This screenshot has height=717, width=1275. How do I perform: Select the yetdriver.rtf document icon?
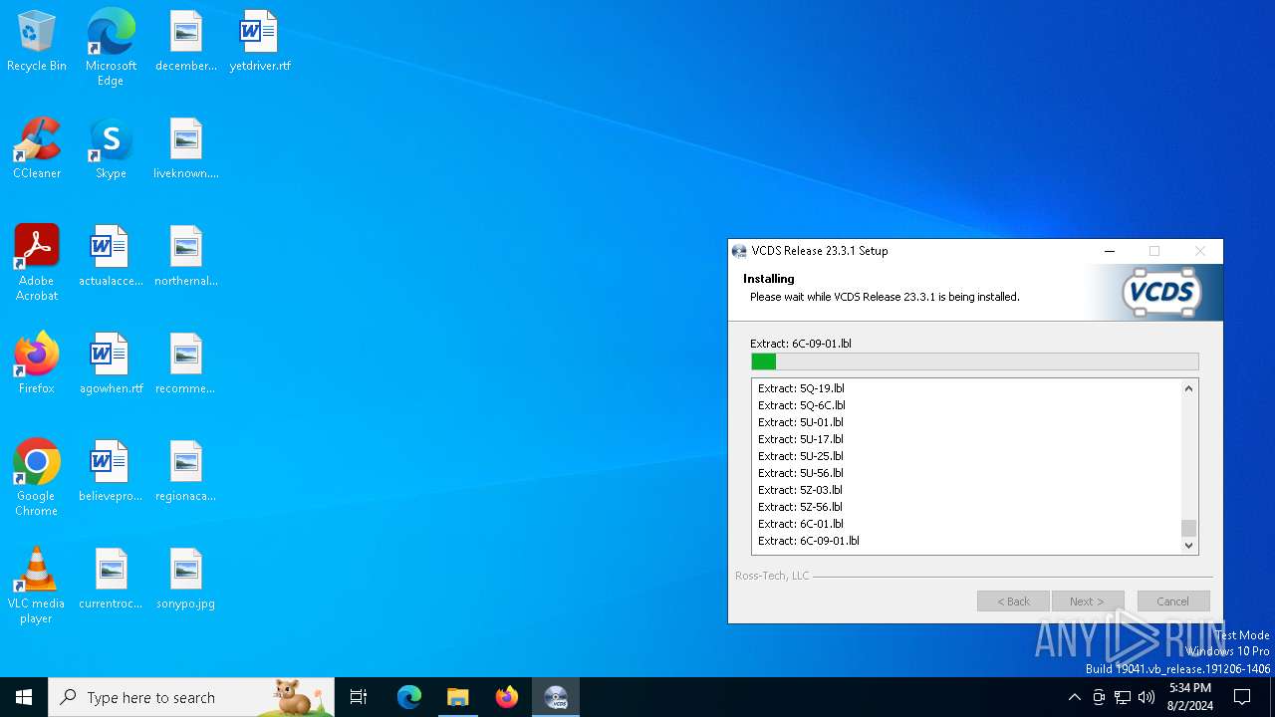260,42
